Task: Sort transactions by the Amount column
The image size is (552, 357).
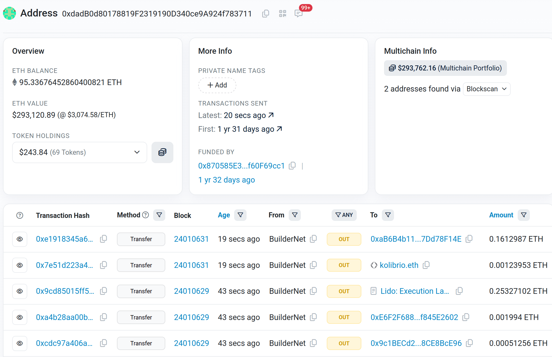Action: pyautogui.click(x=501, y=215)
